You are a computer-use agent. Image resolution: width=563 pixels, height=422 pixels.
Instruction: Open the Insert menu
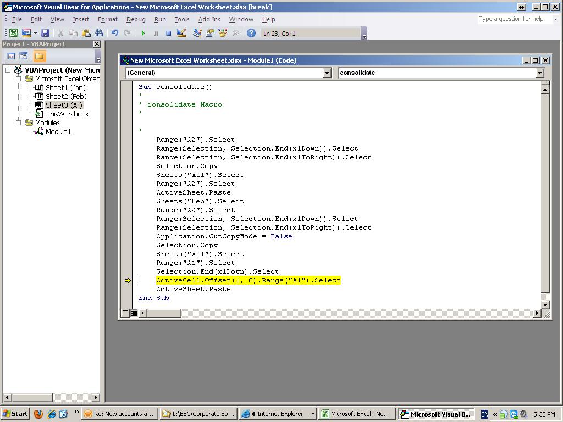81,19
